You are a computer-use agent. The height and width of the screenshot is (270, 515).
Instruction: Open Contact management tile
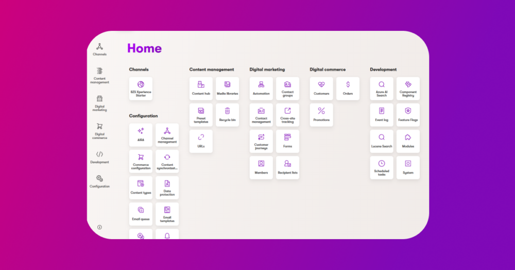[261, 115]
